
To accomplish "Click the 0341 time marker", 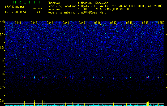I will 18,23.
